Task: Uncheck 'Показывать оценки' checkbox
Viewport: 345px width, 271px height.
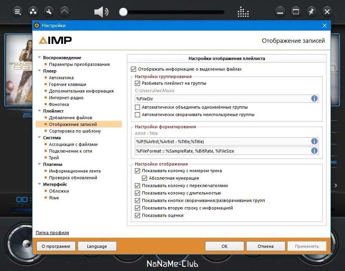Action: coord(137,216)
